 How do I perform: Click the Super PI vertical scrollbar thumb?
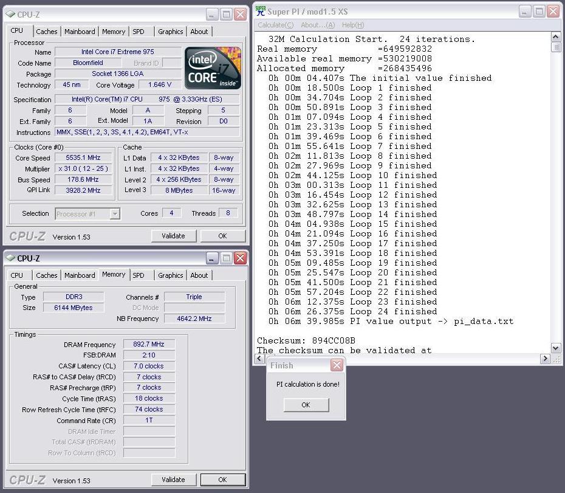tap(556, 47)
